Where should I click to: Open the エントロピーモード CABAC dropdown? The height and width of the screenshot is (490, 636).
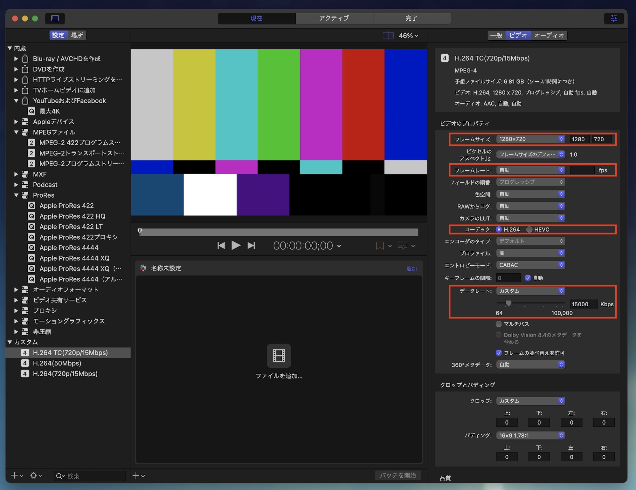[530, 265]
